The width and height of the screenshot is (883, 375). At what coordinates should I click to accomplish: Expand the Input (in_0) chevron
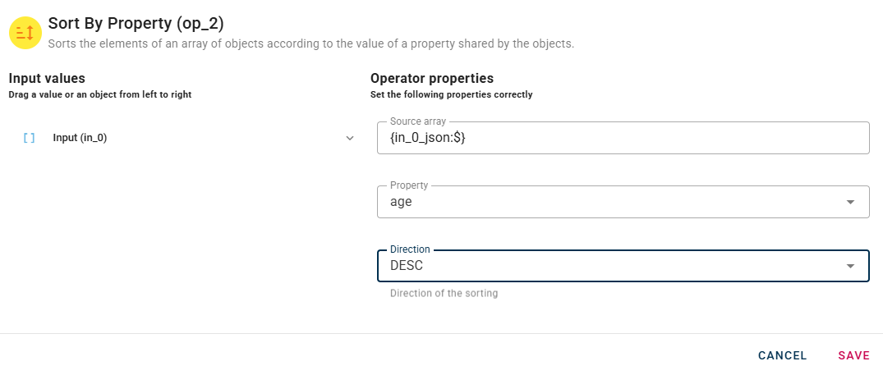point(350,138)
